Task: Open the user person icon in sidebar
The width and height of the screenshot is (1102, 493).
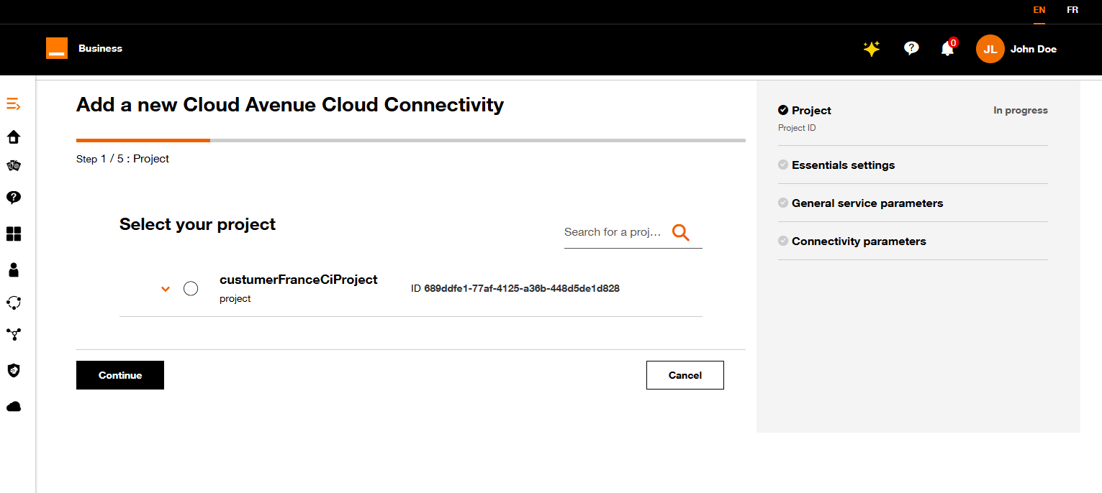Action: (x=14, y=269)
